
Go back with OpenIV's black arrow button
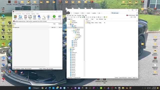[68, 13]
